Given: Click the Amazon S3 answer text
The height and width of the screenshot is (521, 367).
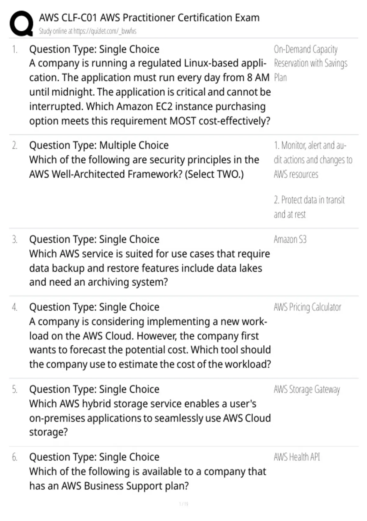Looking at the screenshot, I should click(x=290, y=239).
